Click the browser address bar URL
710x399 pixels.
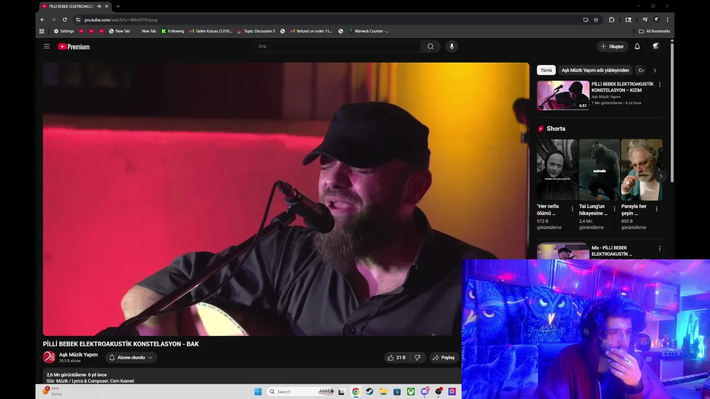pos(121,19)
